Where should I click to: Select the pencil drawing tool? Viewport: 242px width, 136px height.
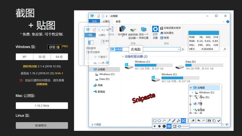pyautogui.click(x=174, y=121)
